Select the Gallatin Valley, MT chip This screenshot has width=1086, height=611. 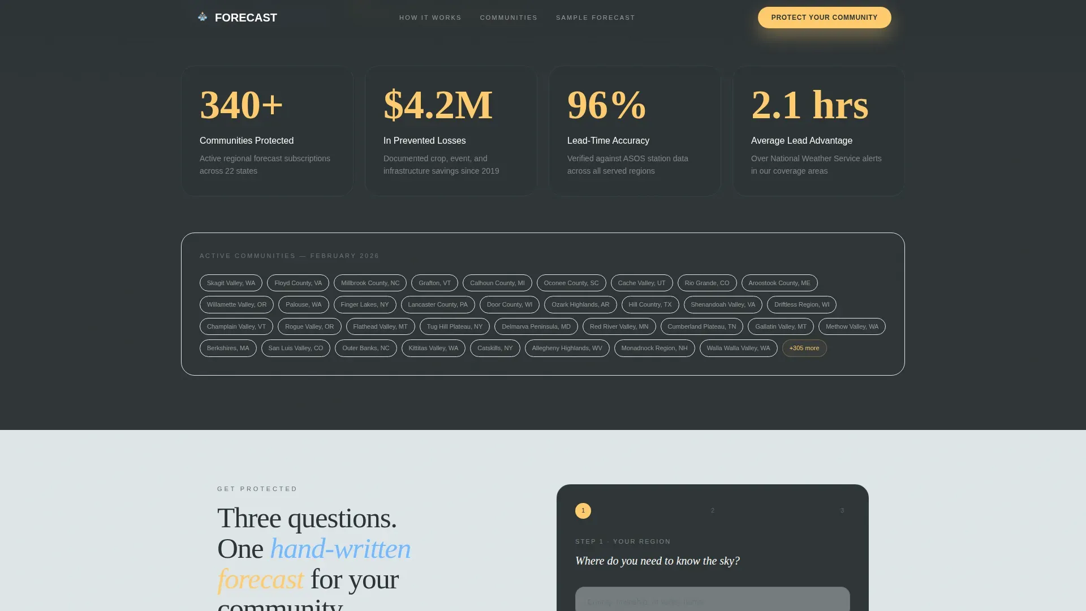pyautogui.click(x=781, y=326)
